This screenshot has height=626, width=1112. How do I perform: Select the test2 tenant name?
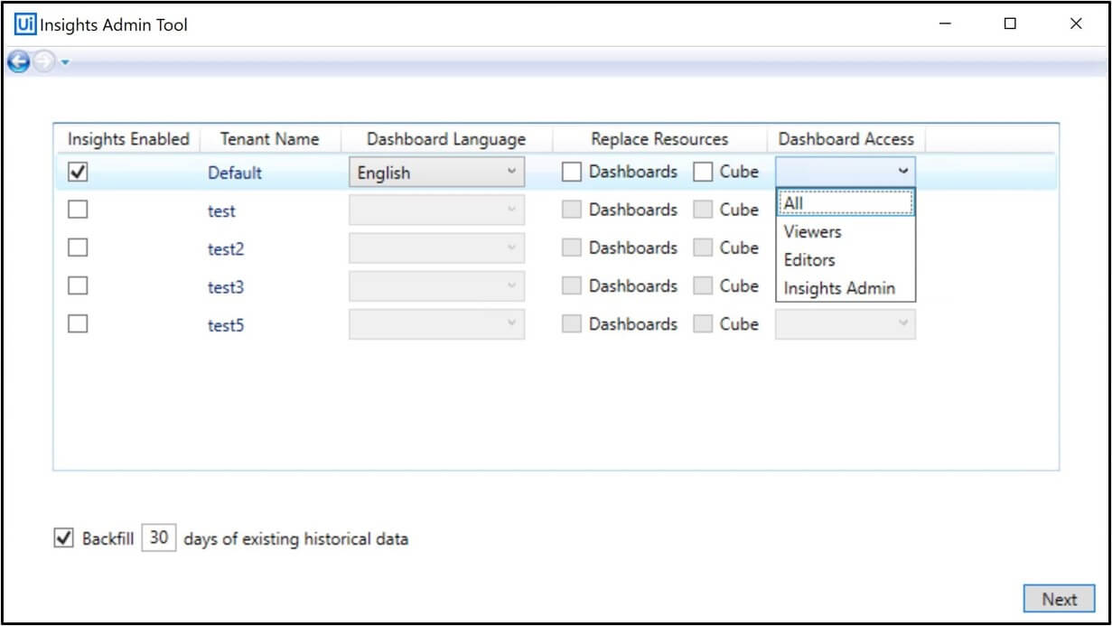point(226,248)
